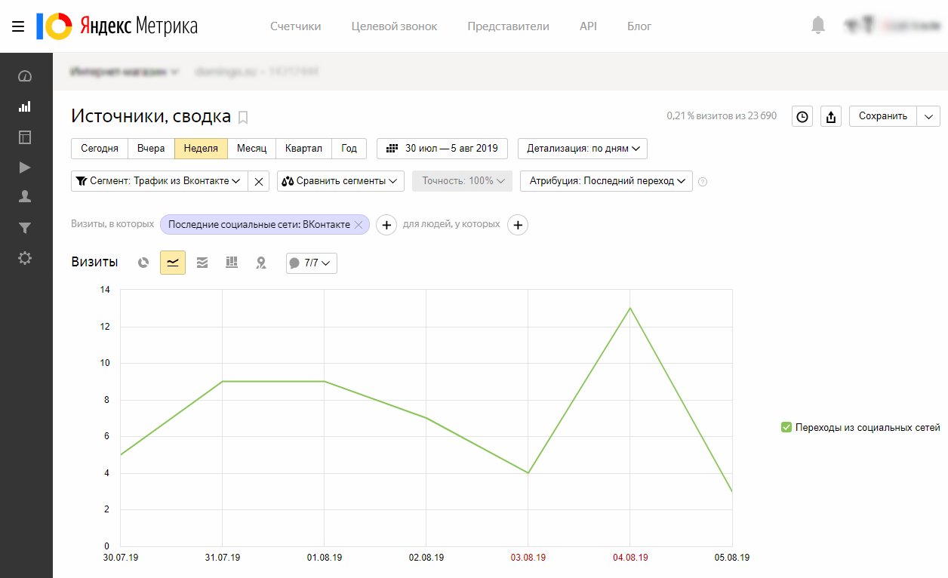Remove the ВКонтакте filter condition
948x578 pixels.
pyautogui.click(x=359, y=225)
